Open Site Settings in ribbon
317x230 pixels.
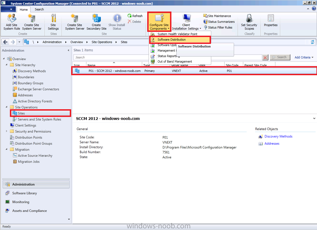pyautogui.click(x=53, y=22)
